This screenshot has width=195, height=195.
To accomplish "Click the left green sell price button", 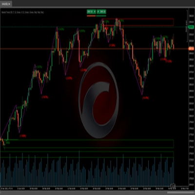I will [91, 12].
